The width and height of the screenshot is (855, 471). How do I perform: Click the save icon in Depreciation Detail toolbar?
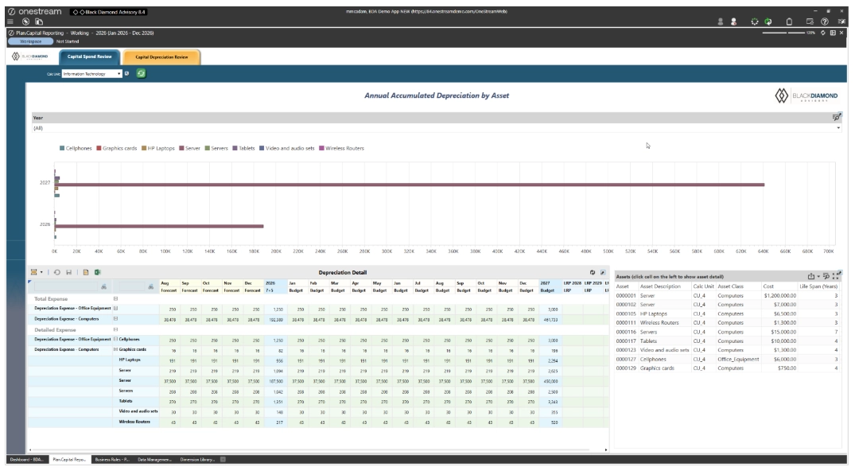point(68,272)
